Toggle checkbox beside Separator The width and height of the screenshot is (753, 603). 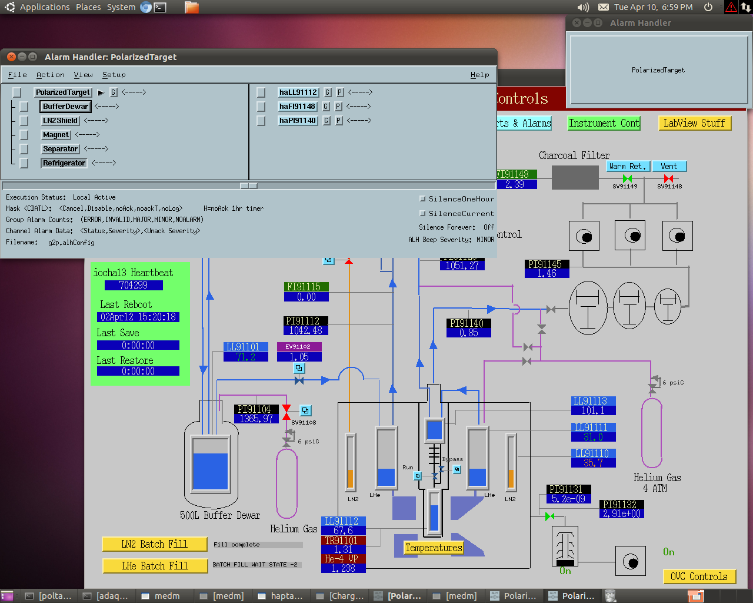[x=24, y=149]
